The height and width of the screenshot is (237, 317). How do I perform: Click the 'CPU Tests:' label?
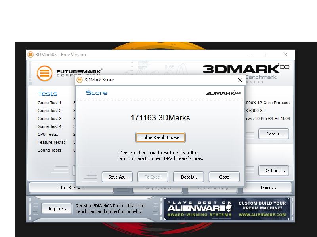48,134
